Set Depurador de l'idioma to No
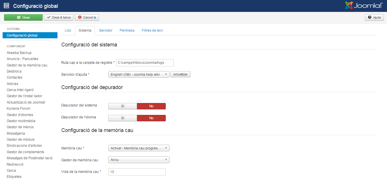Viewport: 387px width, 179px height. point(151,118)
